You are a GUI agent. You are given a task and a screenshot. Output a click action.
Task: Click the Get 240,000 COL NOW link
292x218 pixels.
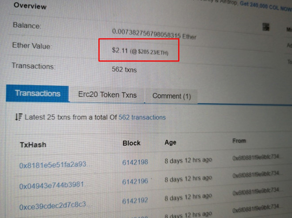click(x=266, y=6)
